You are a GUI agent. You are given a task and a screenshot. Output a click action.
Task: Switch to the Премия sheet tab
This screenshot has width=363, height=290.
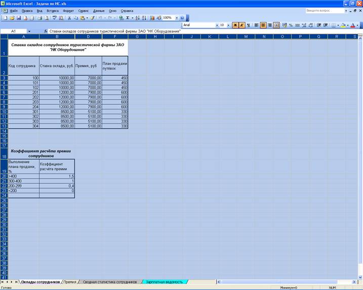point(70,282)
